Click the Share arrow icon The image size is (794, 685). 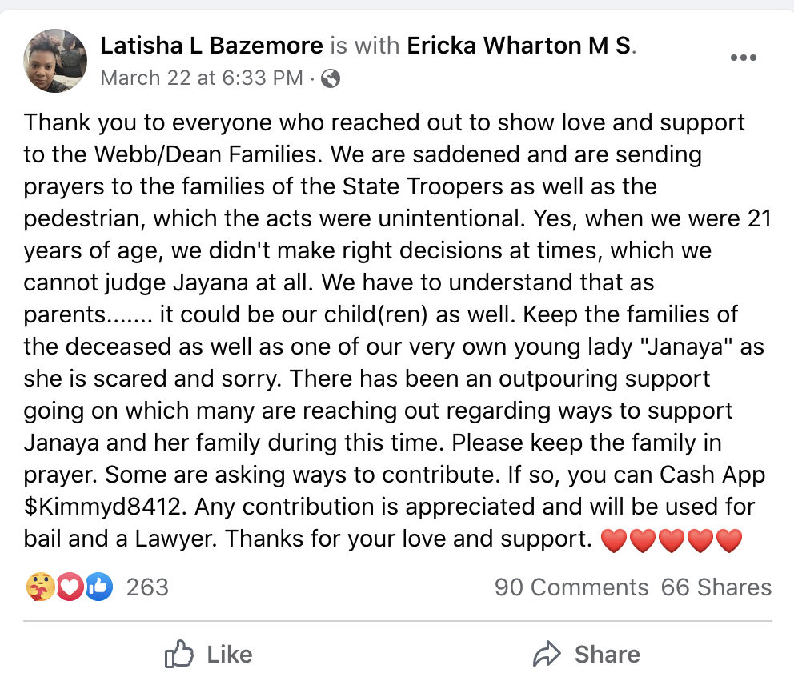[547, 655]
